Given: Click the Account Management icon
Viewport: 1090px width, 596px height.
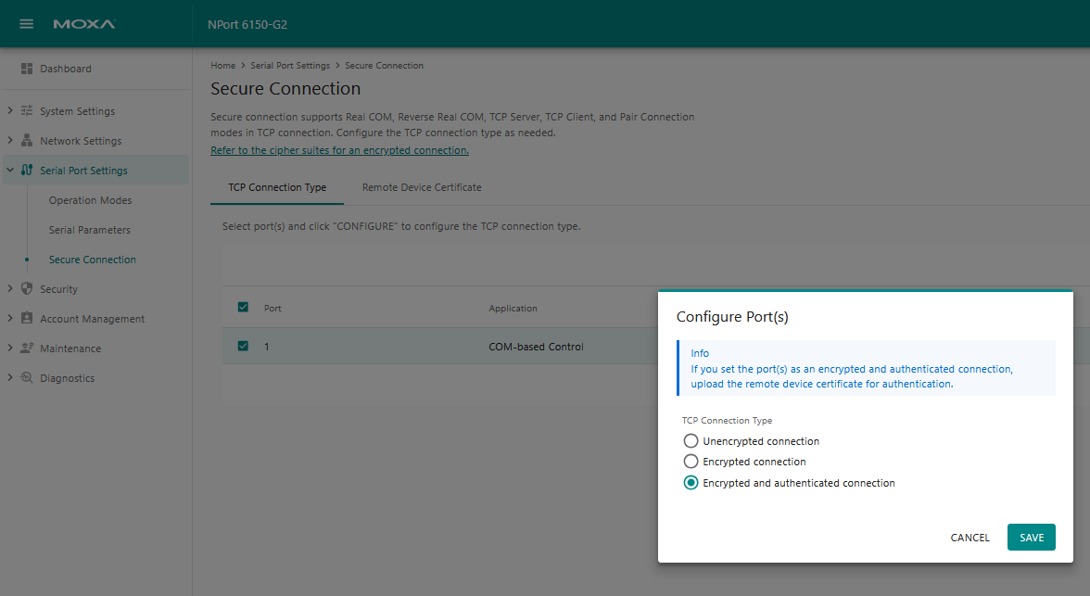Looking at the screenshot, I should point(27,319).
